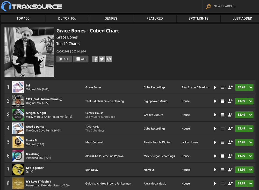
Task: Buy 1989 for $1.99
Action: point(241,101)
